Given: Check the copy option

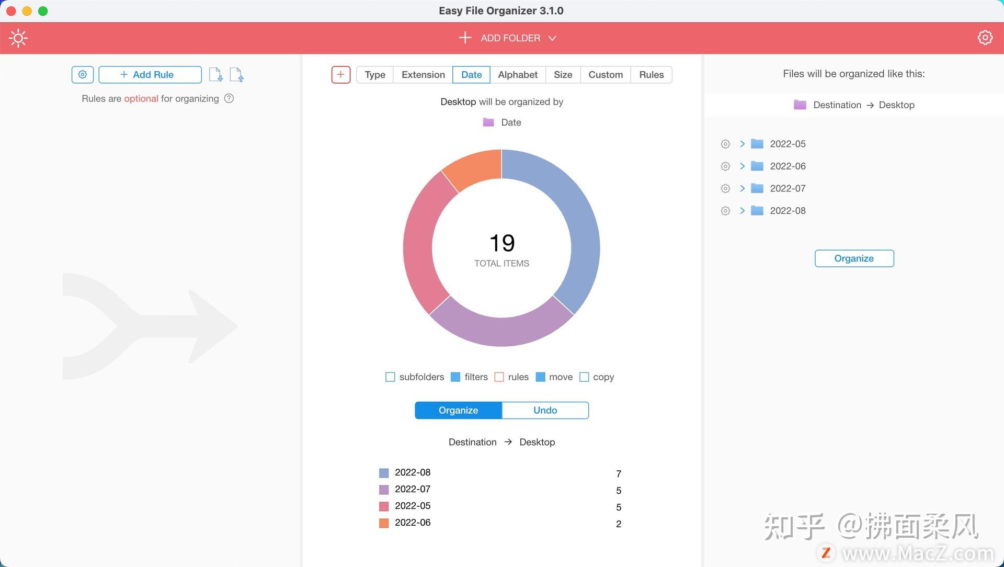Looking at the screenshot, I should (584, 377).
